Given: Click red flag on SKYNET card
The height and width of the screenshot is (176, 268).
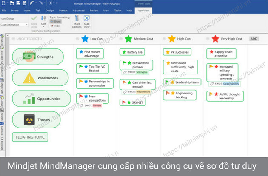Looking at the screenshot, I should click(124, 102).
